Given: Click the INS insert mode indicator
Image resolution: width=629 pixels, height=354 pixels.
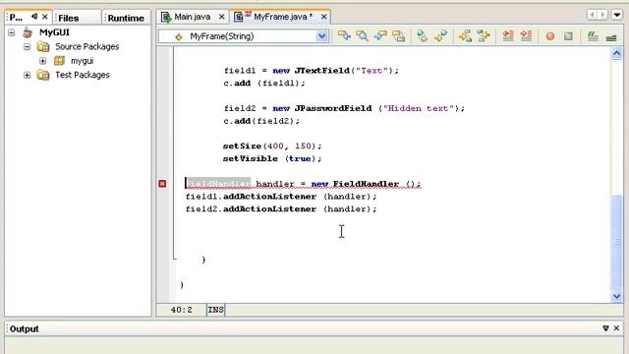Looking at the screenshot, I should pyautogui.click(x=215, y=310).
